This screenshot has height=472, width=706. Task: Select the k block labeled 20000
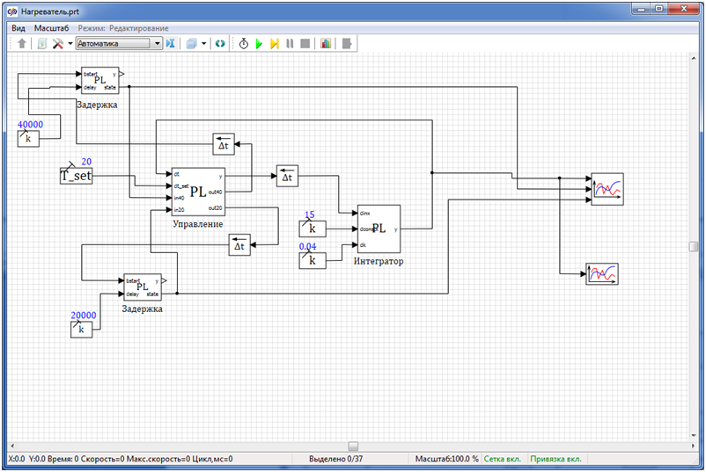[82, 330]
